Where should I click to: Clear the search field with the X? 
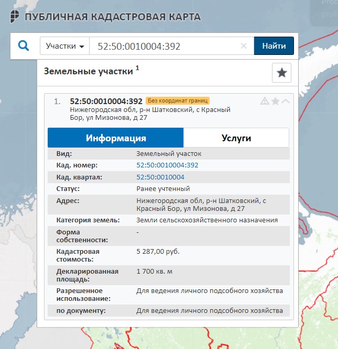[244, 46]
